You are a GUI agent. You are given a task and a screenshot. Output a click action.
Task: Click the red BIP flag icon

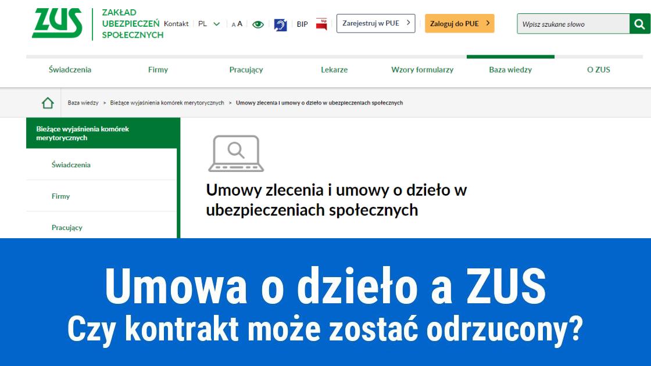point(321,24)
